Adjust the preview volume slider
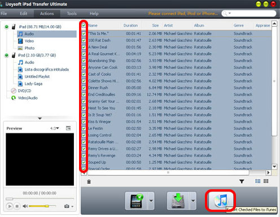This screenshot has width=280, height=217. coord(42,206)
